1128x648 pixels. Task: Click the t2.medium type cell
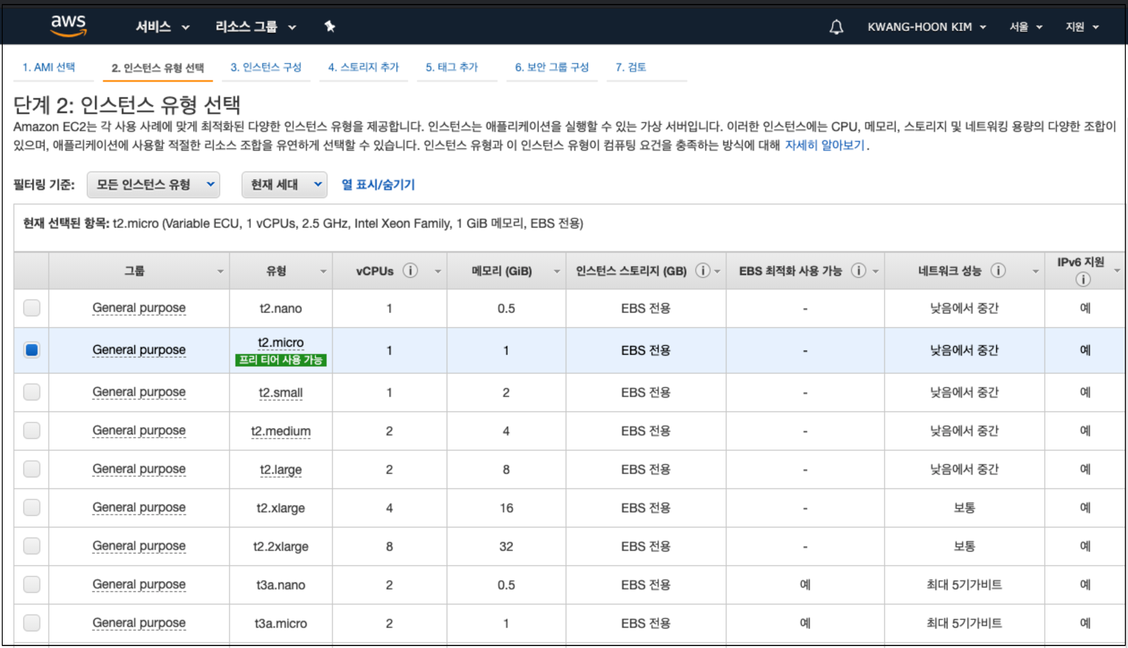[x=281, y=431]
